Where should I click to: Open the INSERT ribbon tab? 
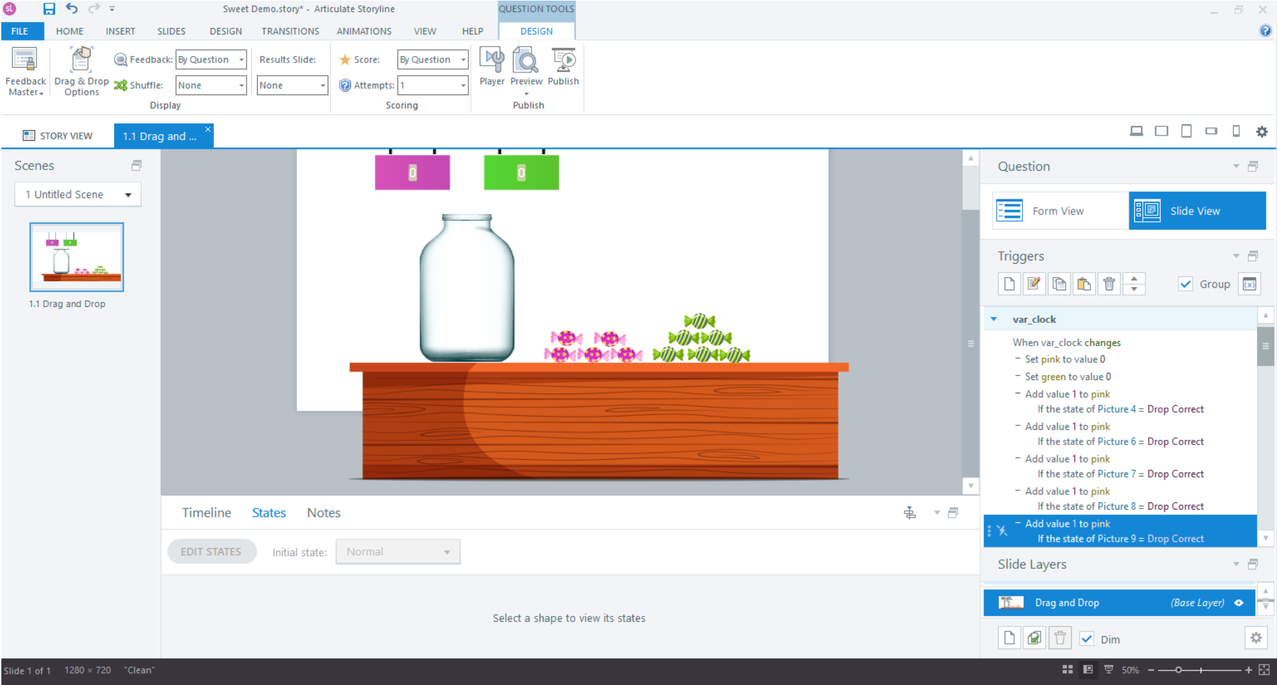pos(120,31)
